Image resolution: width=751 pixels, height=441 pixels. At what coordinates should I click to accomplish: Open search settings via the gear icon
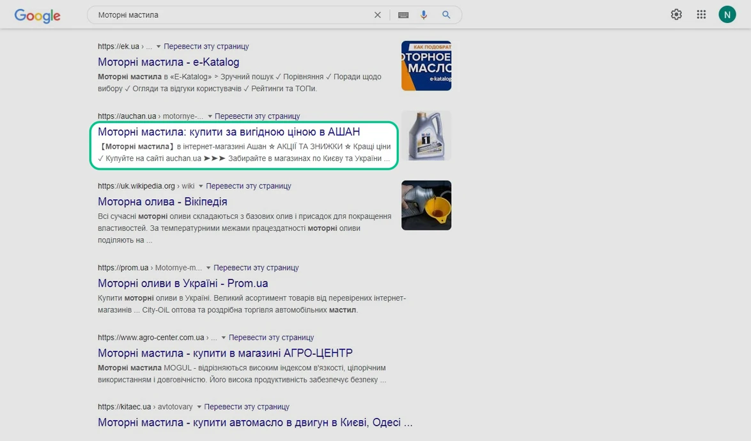(676, 13)
